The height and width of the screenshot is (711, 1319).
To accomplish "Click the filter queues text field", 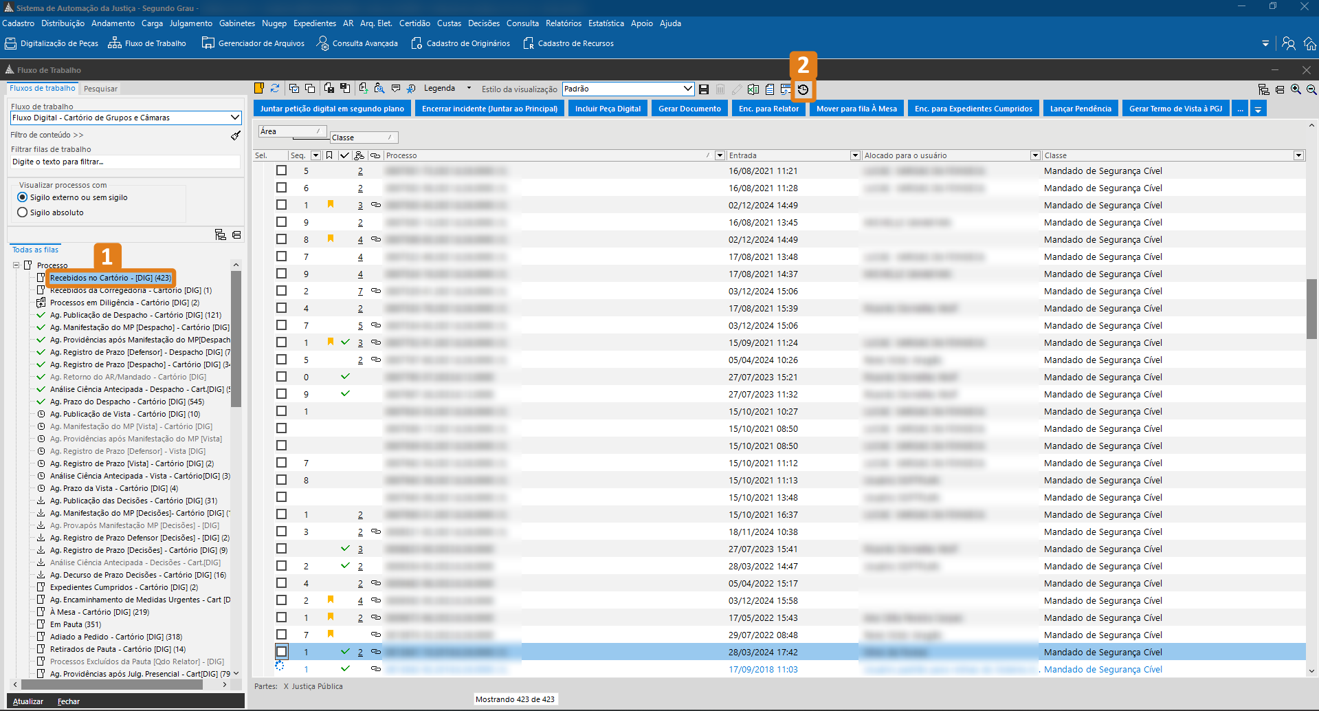I will click(125, 162).
